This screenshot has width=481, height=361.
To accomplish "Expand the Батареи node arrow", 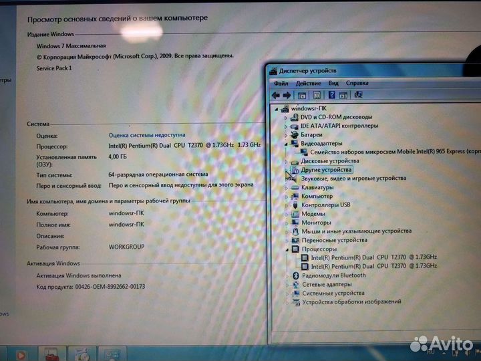I will point(286,135).
